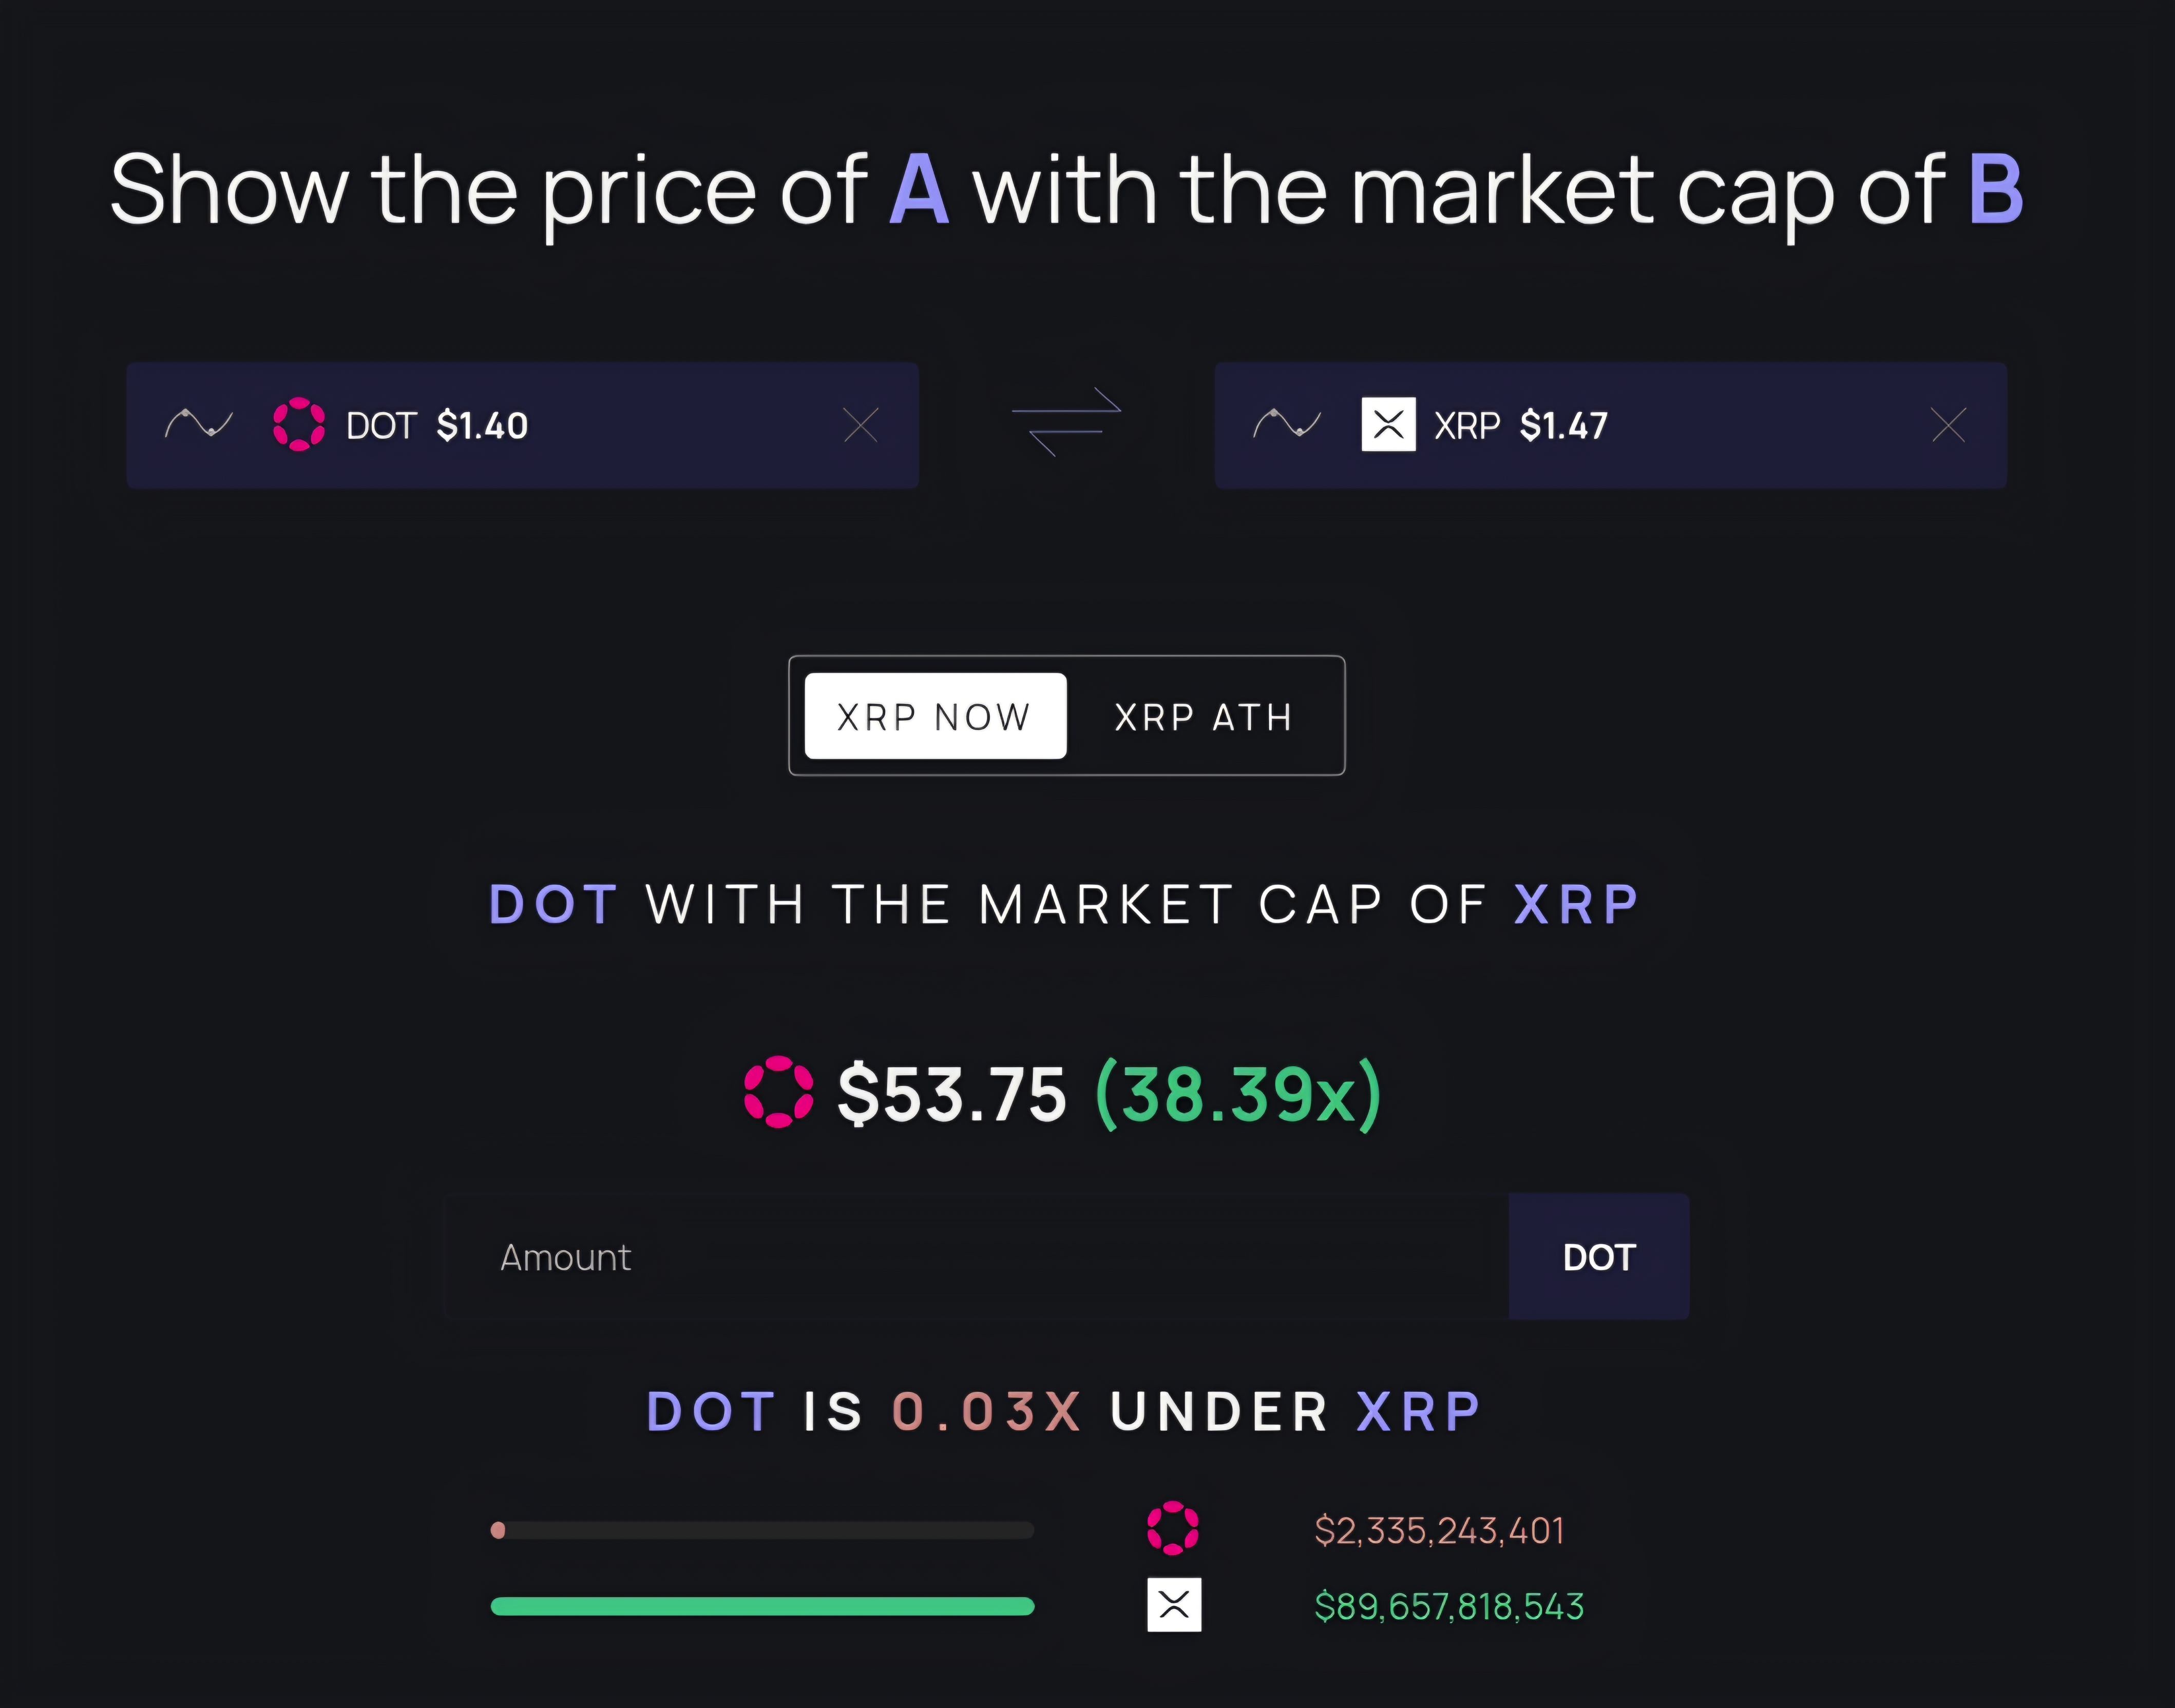Viewport: 2175px width, 1708px height.
Task: Click the XRP logo next to $89,657,818,543
Action: click(x=1174, y=1605)
